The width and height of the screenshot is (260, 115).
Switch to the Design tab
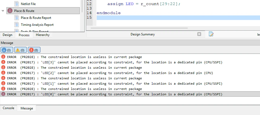point(7,35)
